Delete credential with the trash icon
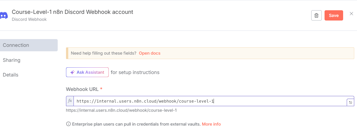Viewport: 357px width, 135px height. (316, 16)
